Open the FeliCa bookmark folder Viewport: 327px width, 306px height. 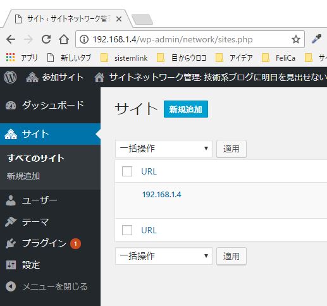pyautogui.click(x=278, y=58)
